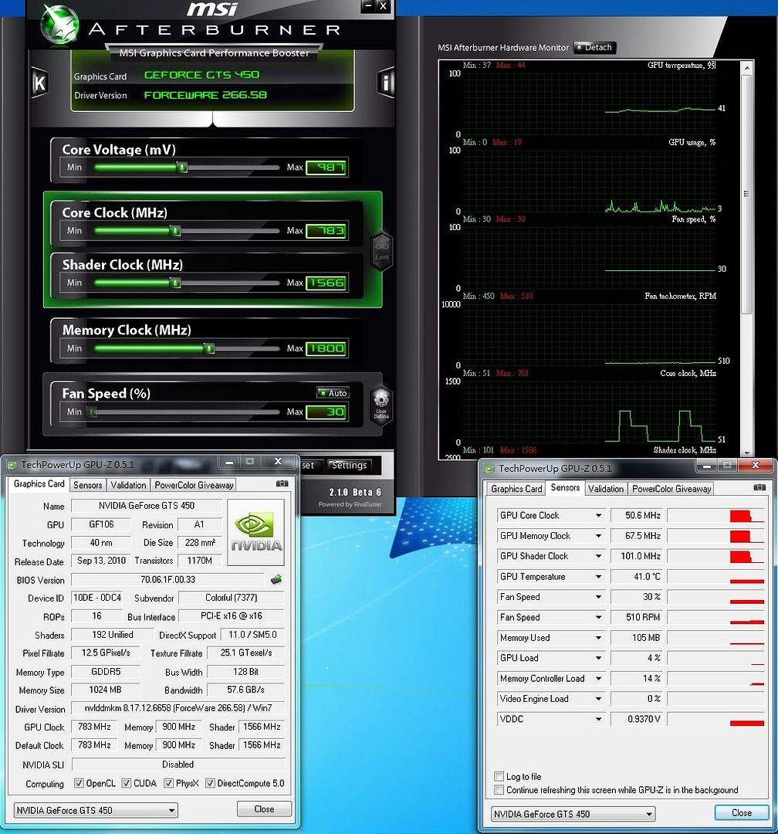Open Validation tab in GPU-Z Graphics Card window
Screen dimensions: 778x834
128,485
